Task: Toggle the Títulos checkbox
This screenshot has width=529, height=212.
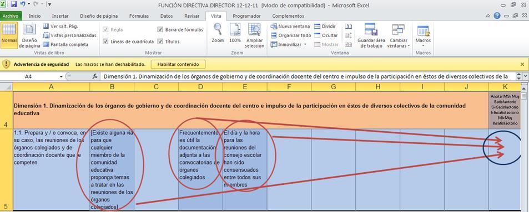Action: pyautogui.click(x=160, y=42)
